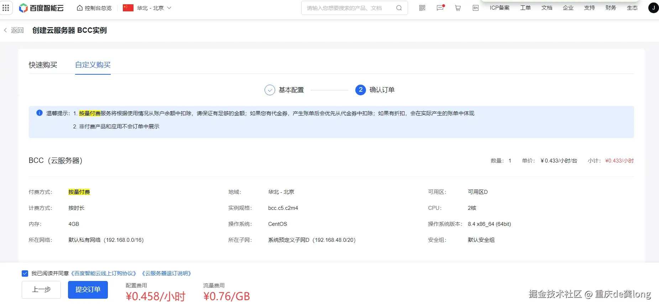Click the BCC（云服务器） section heading
The image size is (659, 308).
point(56,161)
